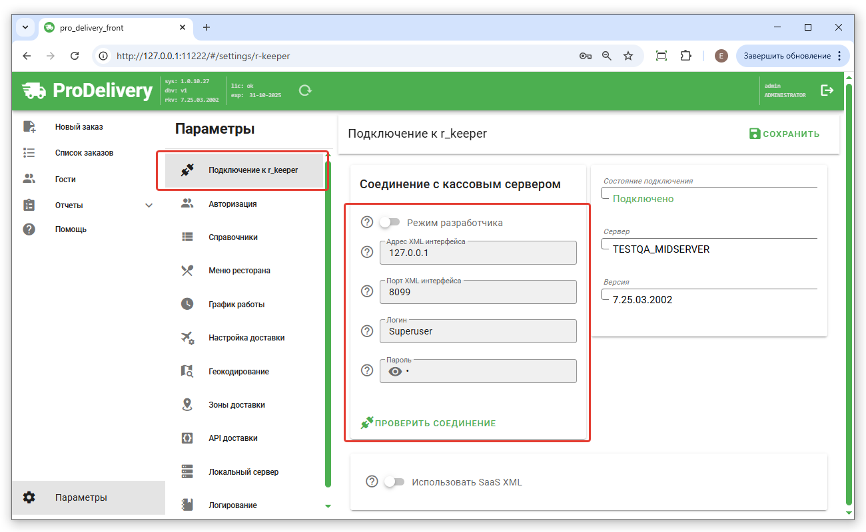This screenshot has width=866, height=532.
Task: Click the help icon beside Порт XML интерфейса
Action: (366, 291)
